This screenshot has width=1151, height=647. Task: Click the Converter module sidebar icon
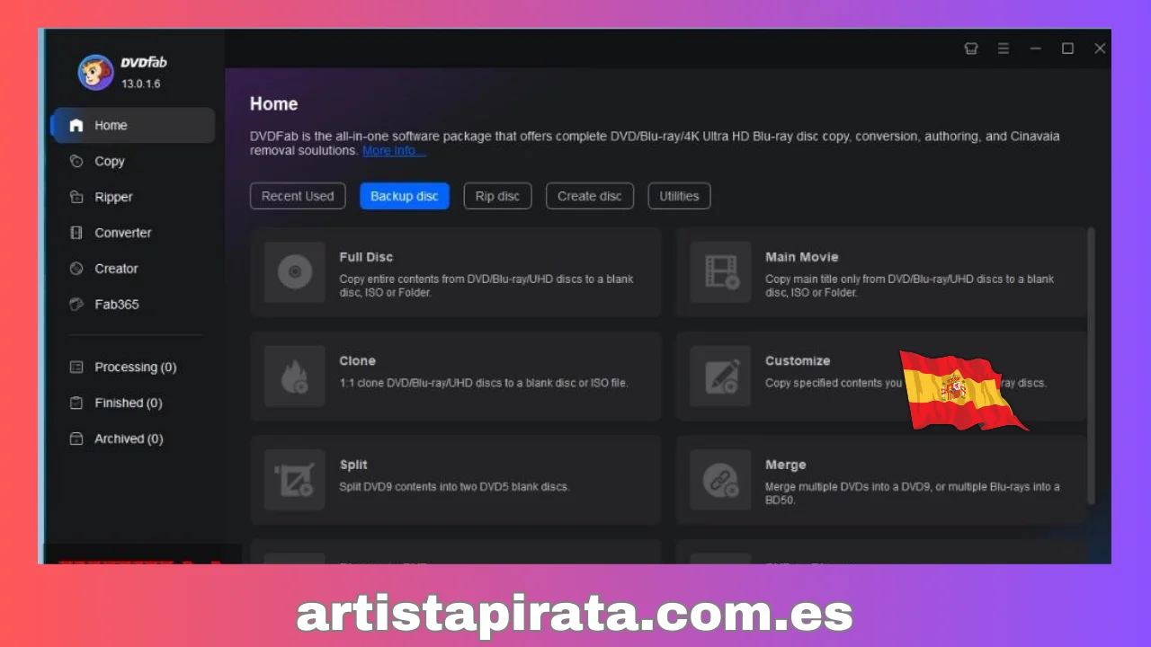76,233
